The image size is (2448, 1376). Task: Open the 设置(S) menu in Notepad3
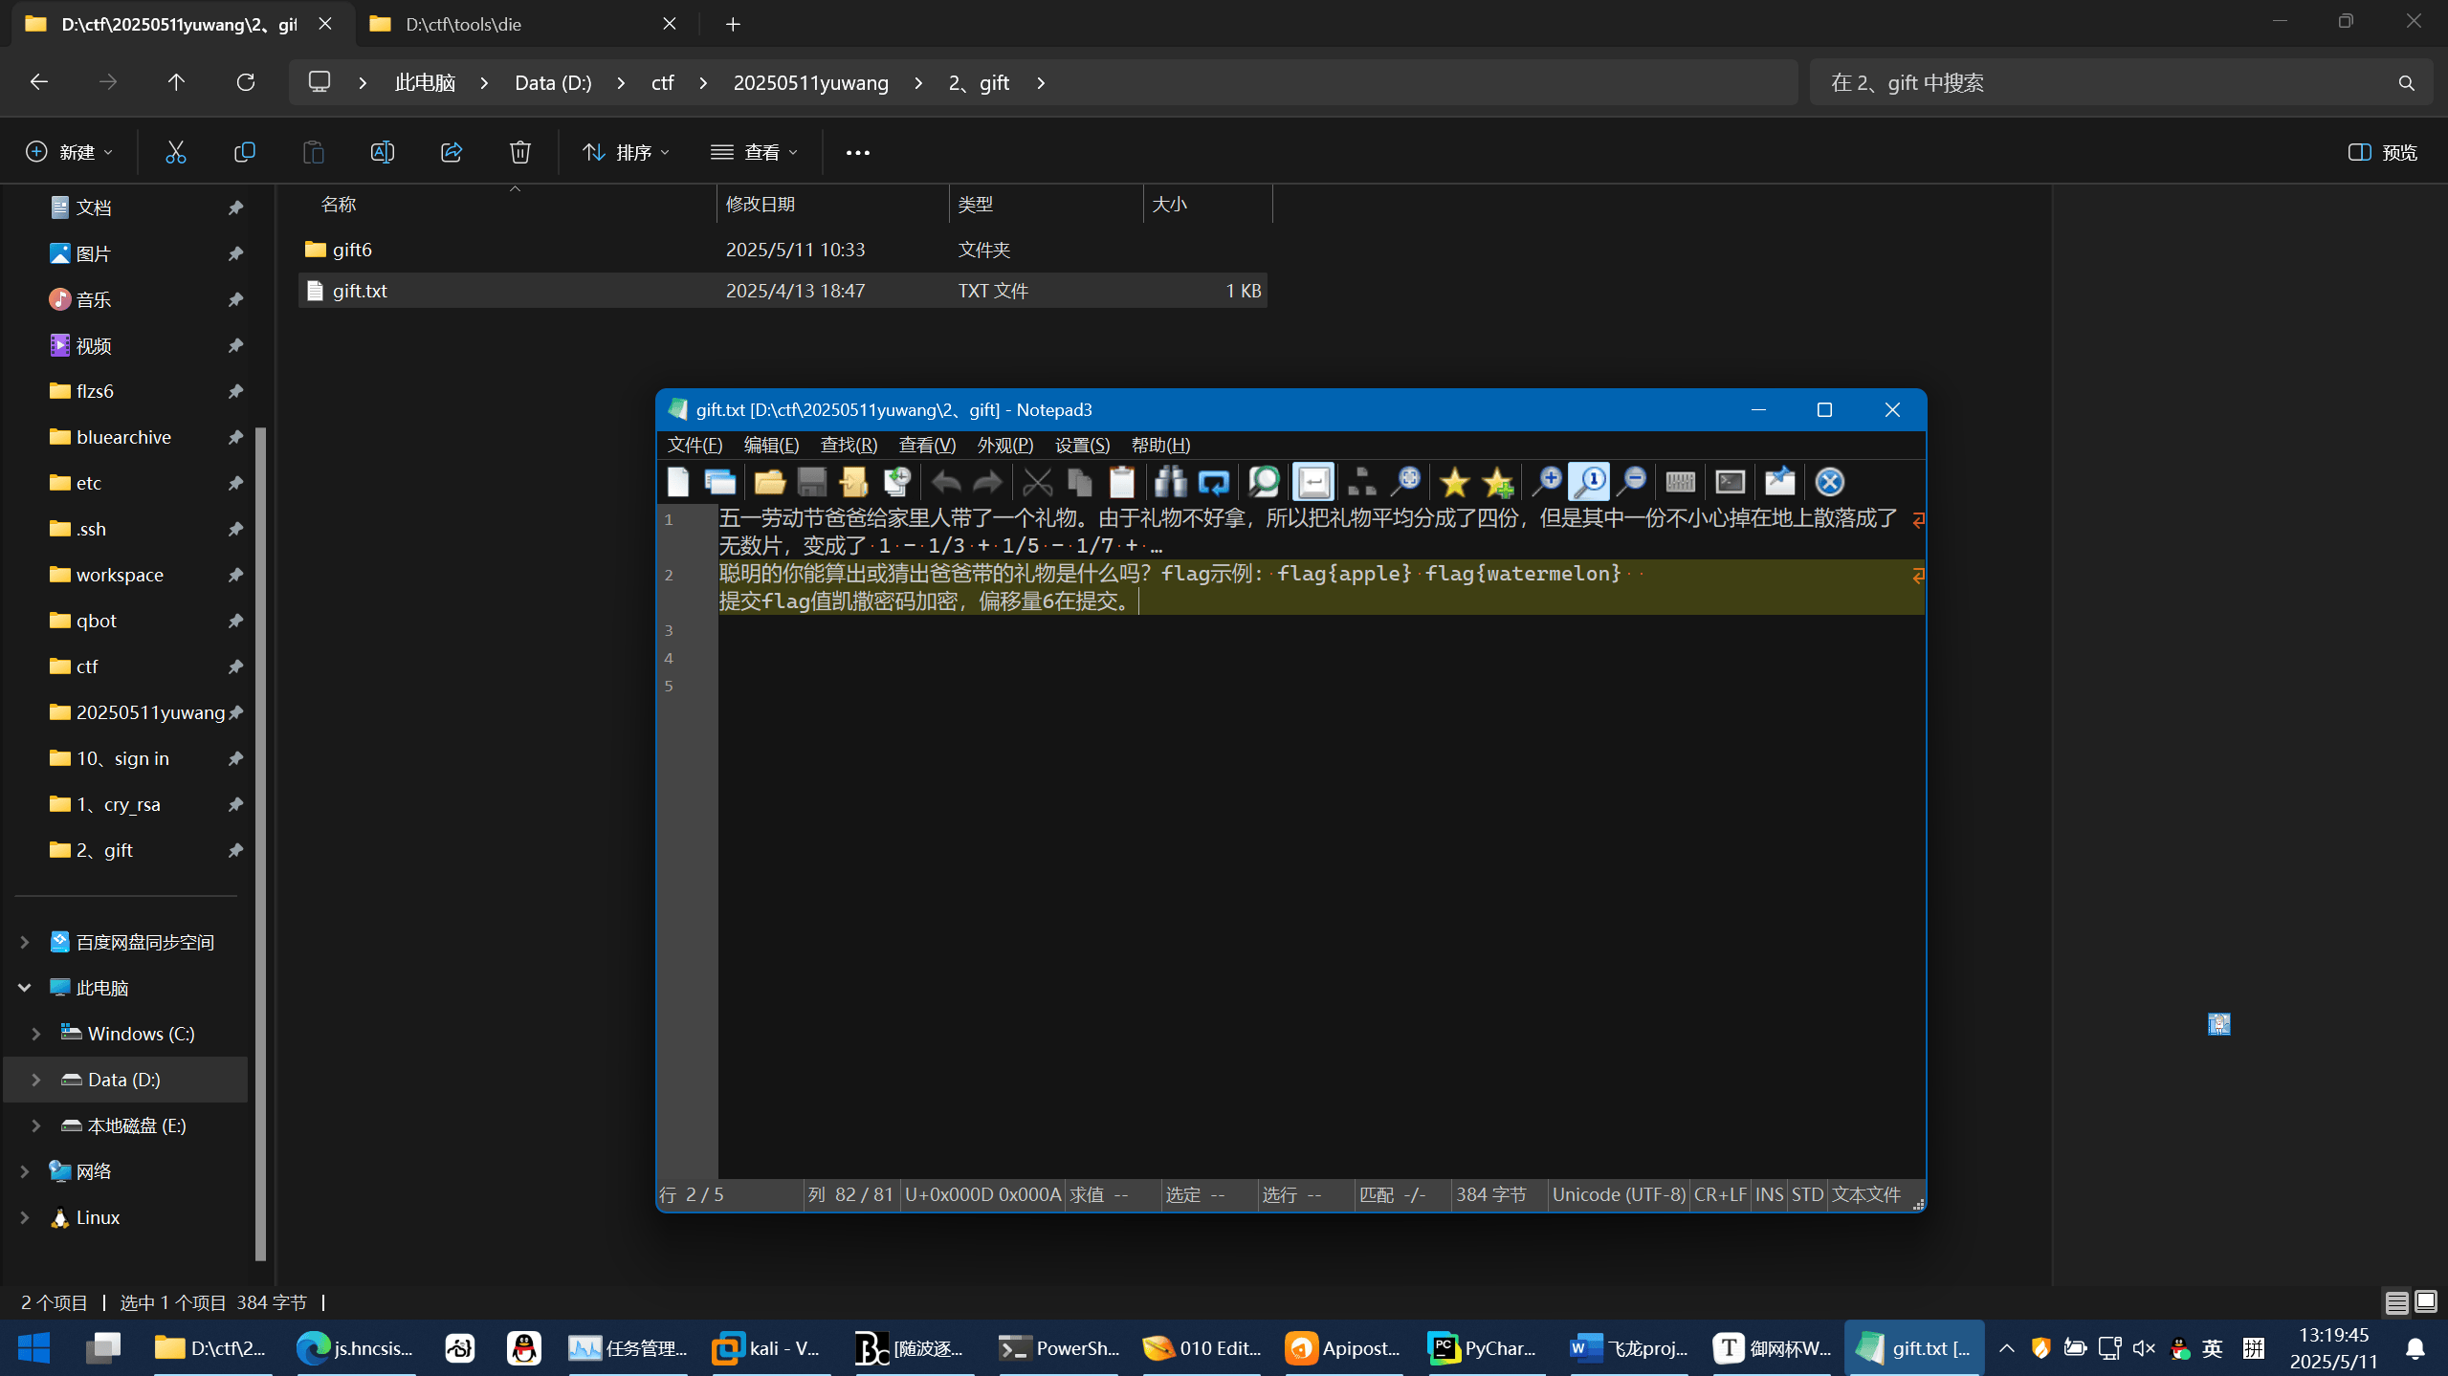(1082, 445)
